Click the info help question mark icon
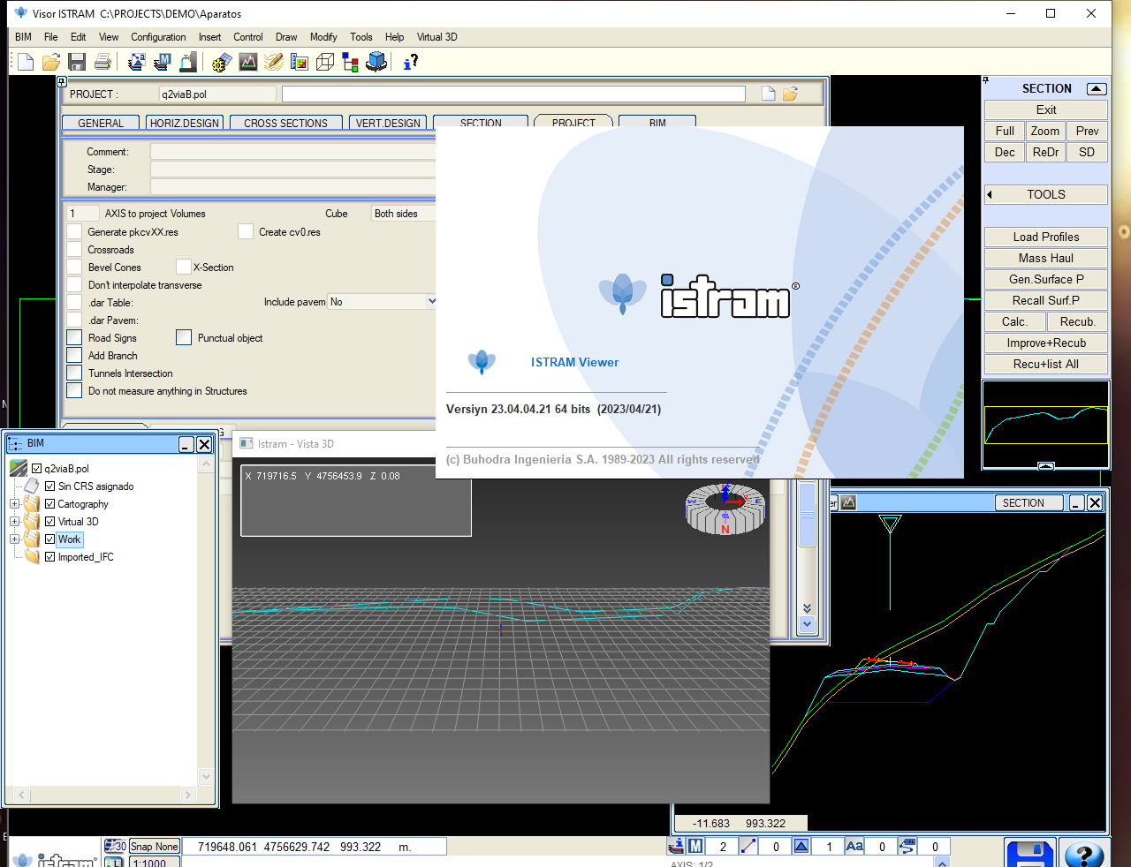Image resolution: width=1131 pixels, height=867 pixels. [x=410, y=62]
